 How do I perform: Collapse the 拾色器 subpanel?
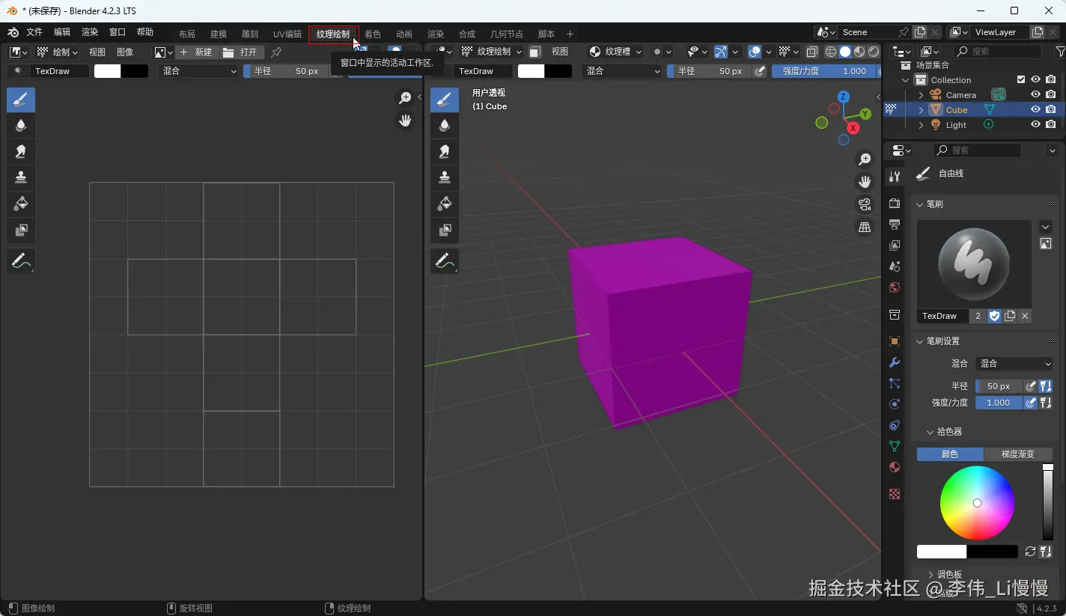(930, 432)
